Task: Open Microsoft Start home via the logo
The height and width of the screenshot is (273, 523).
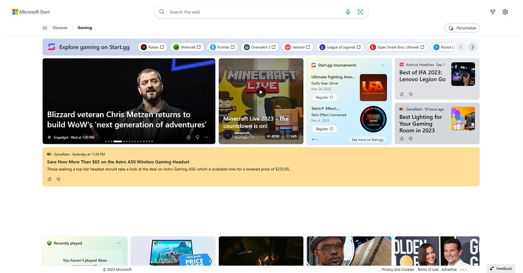Action: click(31, 12)
